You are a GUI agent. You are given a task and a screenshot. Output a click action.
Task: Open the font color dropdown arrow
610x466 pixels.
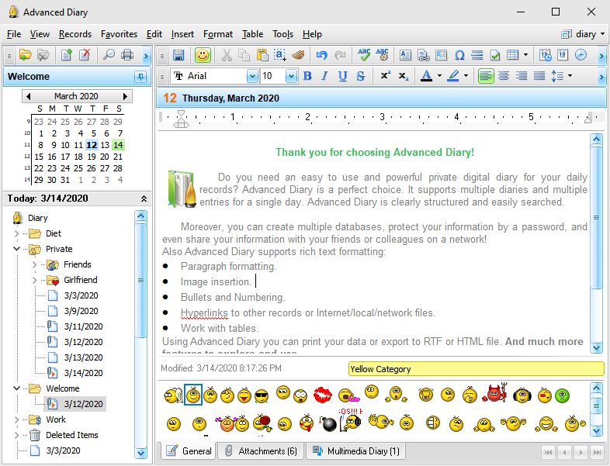(x=439, y=76)
